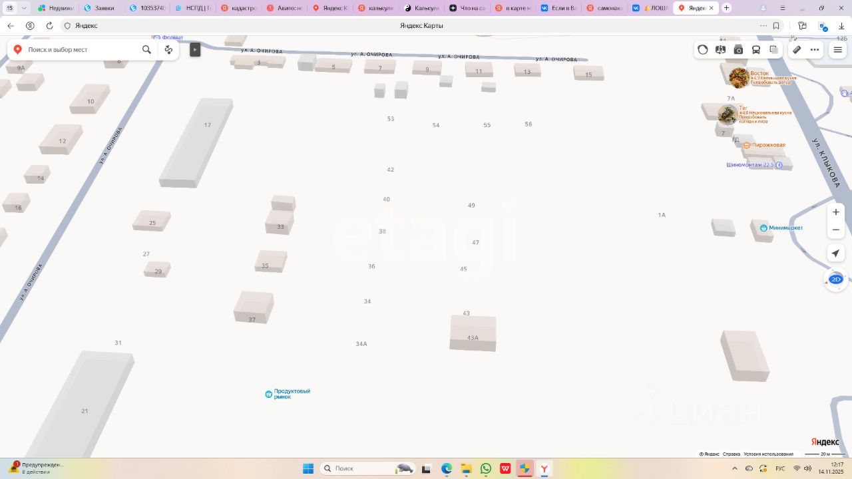Open the route builder icon beside search

pyautogui.click(x=168, y=49)
